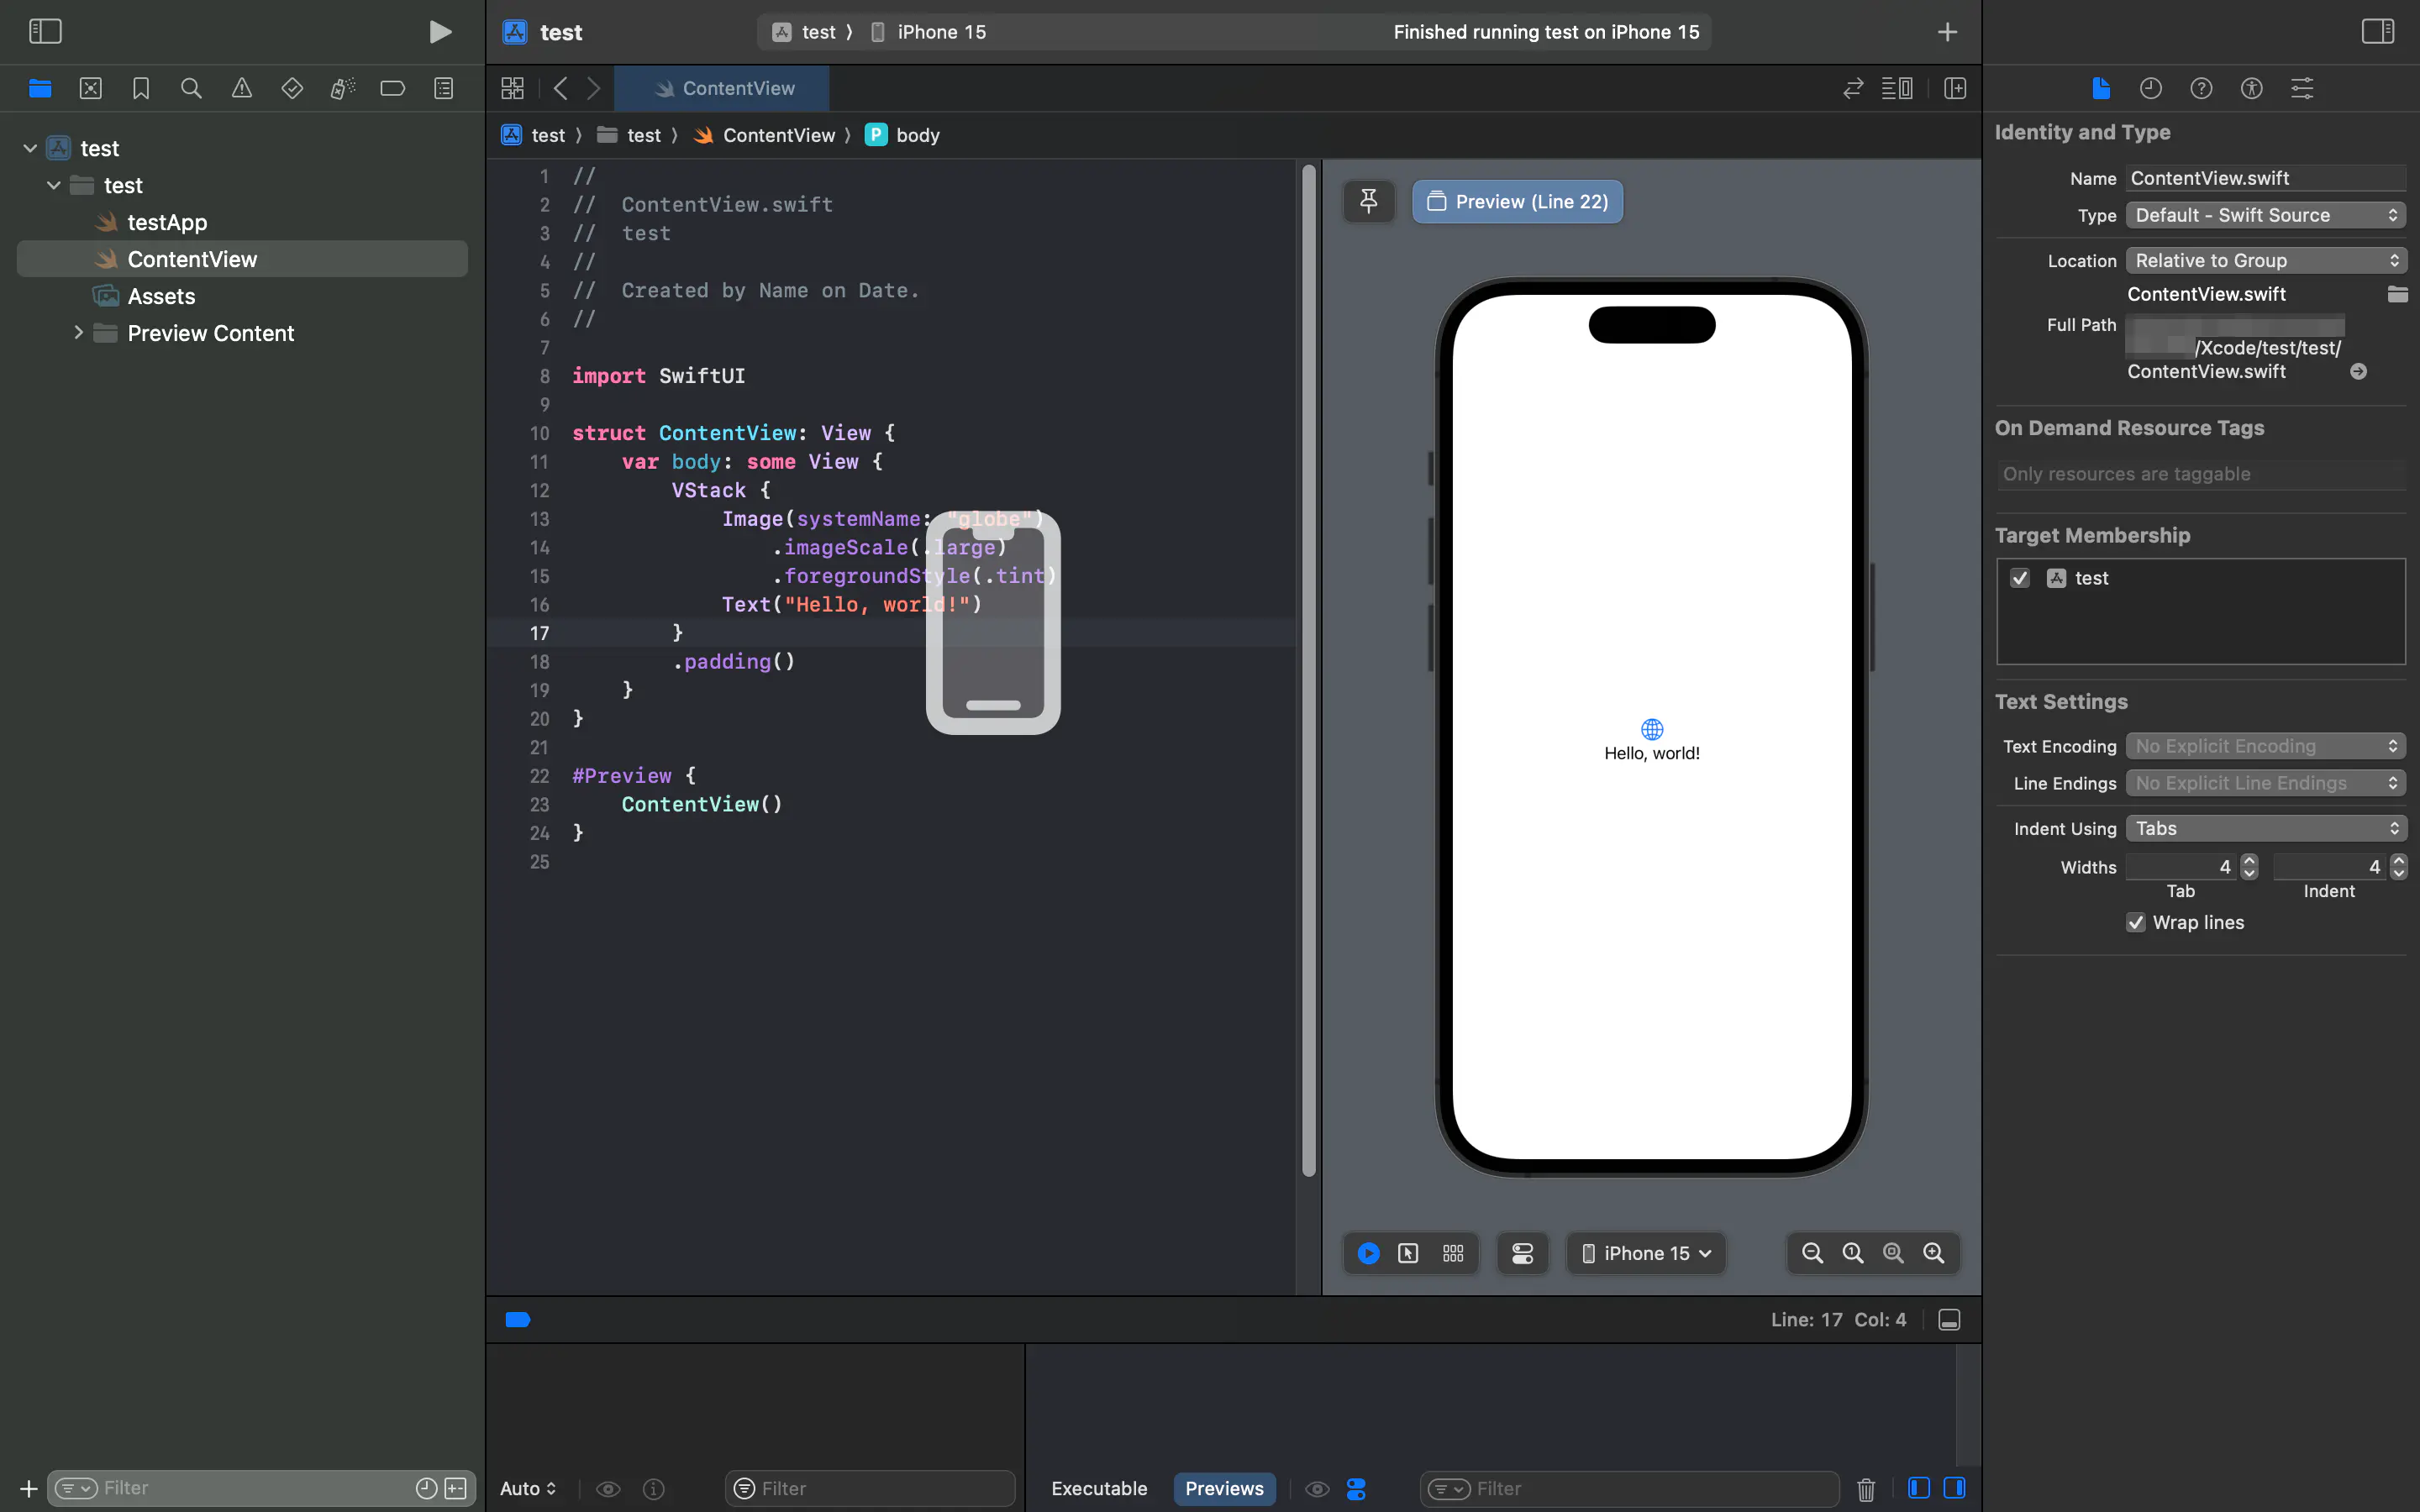
Task: Click the inspector panel toggle icon
Action: click(2376, 31)
